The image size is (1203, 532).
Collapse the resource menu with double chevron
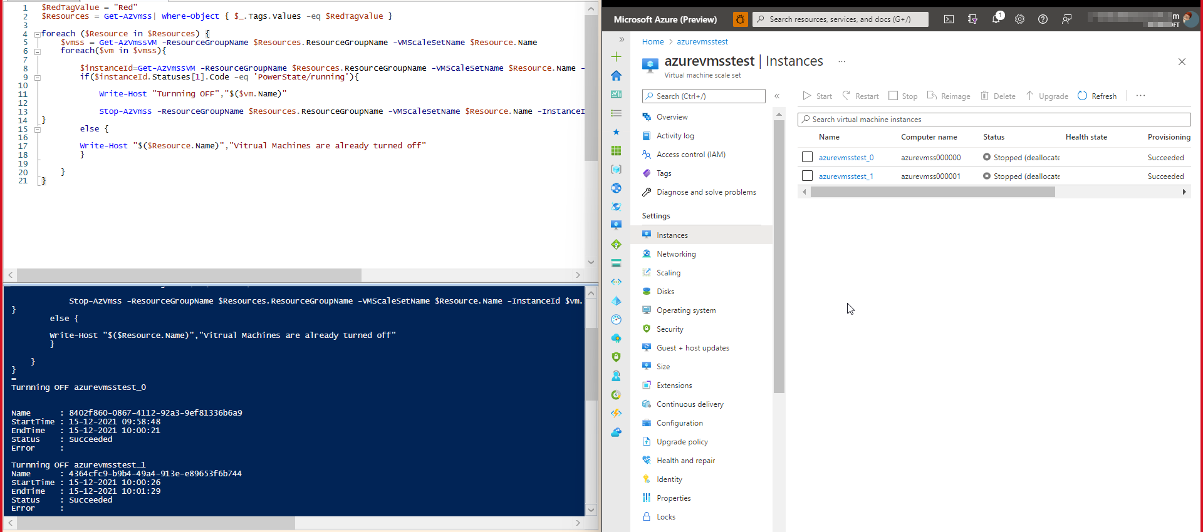pos(777,96)
